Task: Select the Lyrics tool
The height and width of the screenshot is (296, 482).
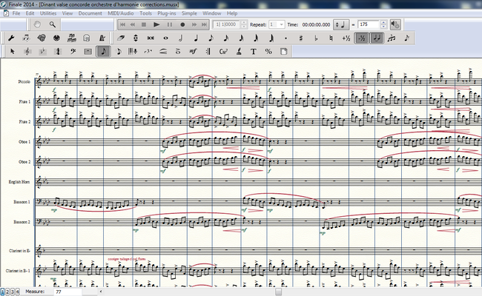Action: tap(239, 51)
